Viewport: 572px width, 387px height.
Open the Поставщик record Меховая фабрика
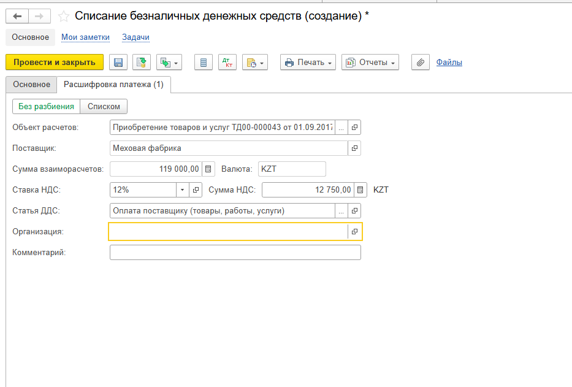[x=354, y=148]
